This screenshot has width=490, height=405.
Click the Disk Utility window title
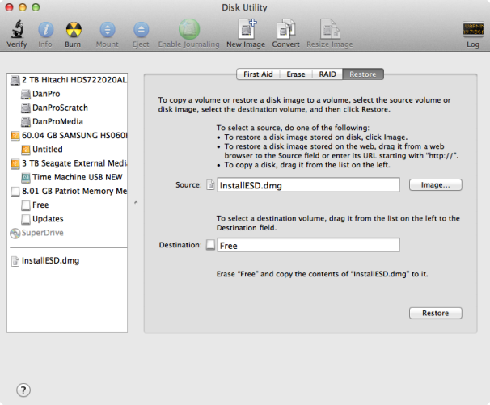245,7
